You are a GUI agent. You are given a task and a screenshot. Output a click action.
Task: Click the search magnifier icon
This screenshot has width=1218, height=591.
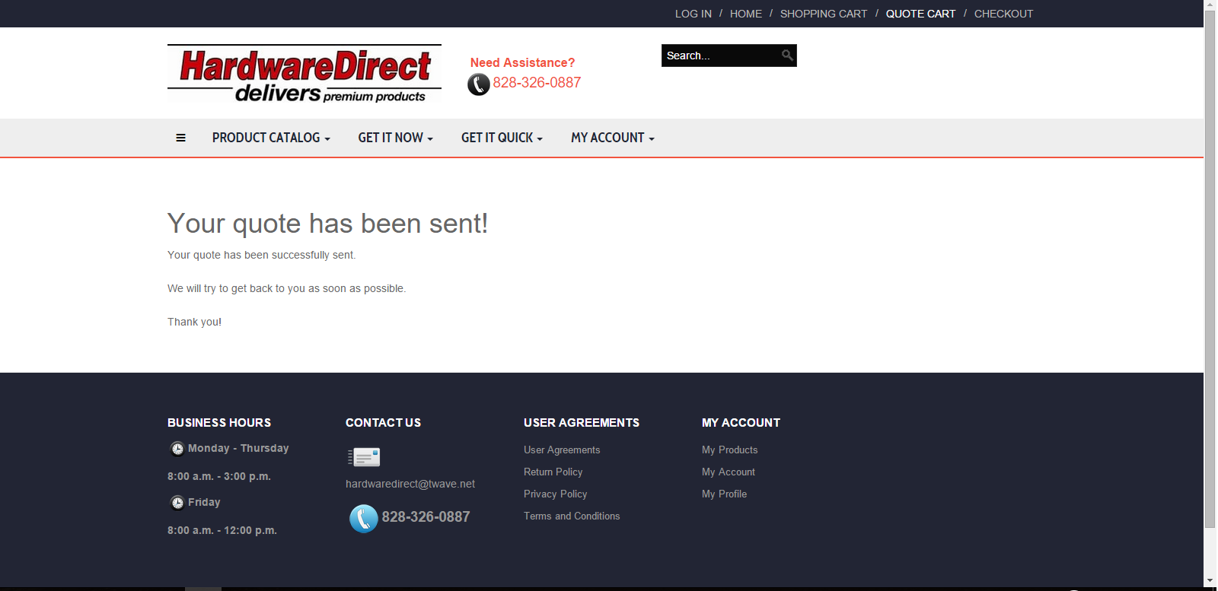pyautogui.click(x=787, y=55)
